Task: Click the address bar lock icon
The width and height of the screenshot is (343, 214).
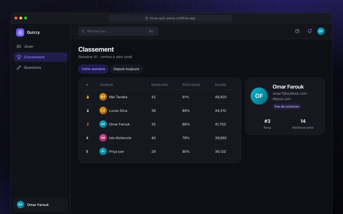Action: 147,18
